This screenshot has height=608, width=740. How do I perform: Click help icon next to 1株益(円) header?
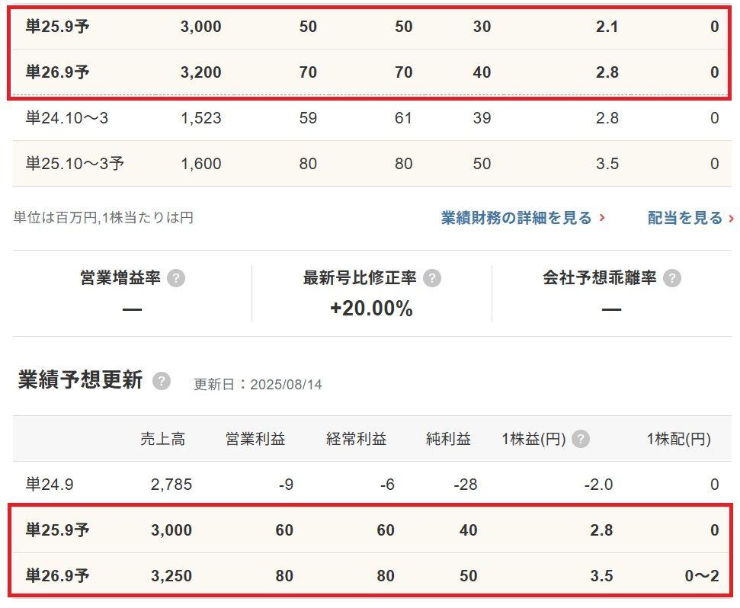coord(581,439)
